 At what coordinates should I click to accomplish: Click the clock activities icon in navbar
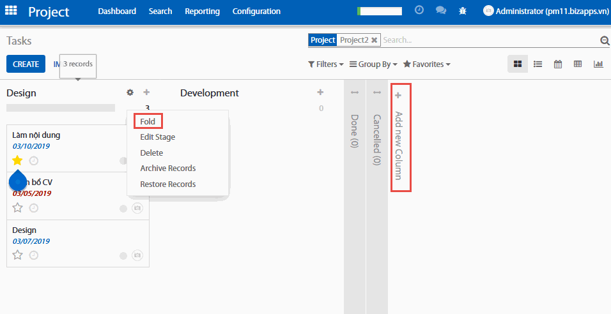[419, 10]
